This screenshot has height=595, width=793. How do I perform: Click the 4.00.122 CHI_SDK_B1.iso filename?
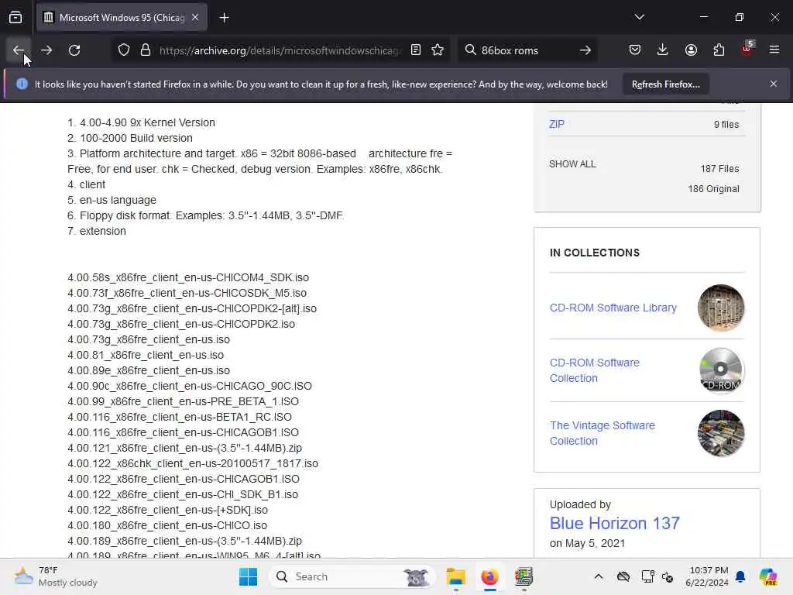point(183,495)
